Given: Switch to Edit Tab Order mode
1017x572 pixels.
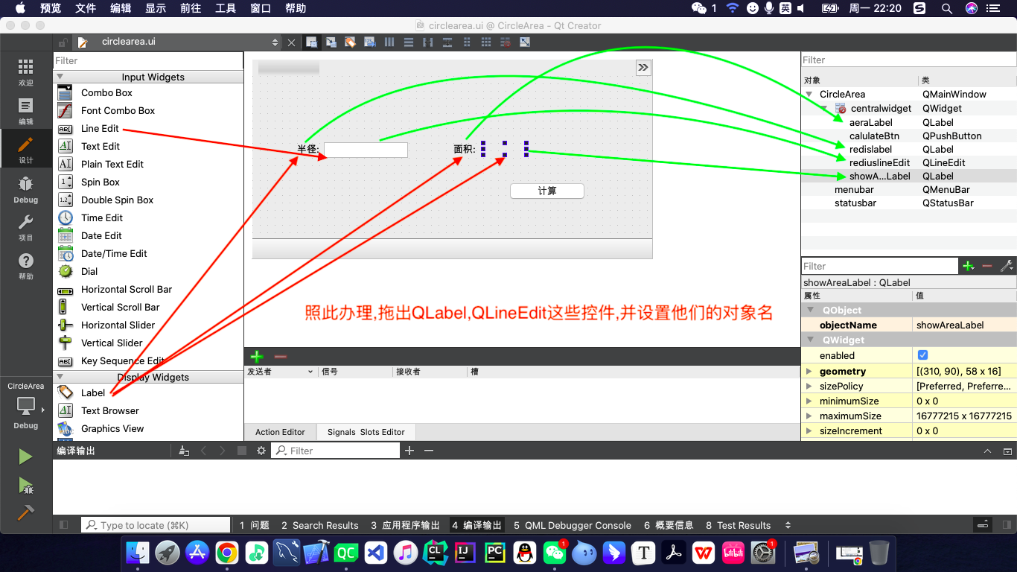Looking at the screenshot, I should [369, 42].
